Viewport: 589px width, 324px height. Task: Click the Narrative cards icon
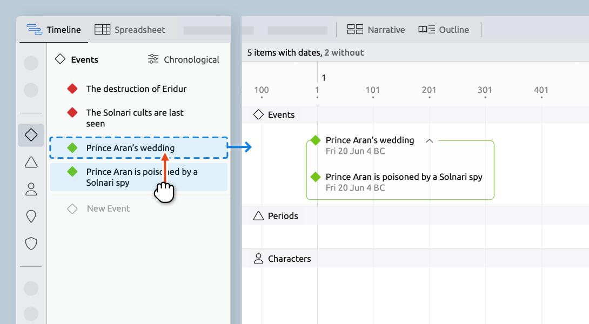pyautogui.click(x=355, y=29)
